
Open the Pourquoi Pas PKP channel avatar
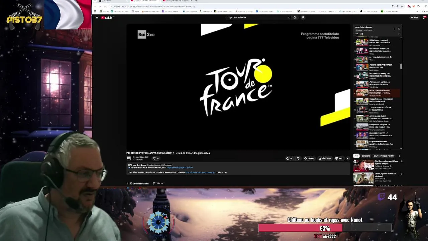129,158
